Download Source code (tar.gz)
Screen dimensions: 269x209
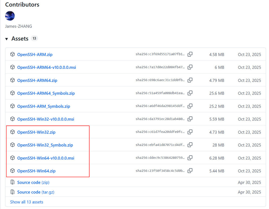pyautogui.click(x=36, y=192)
